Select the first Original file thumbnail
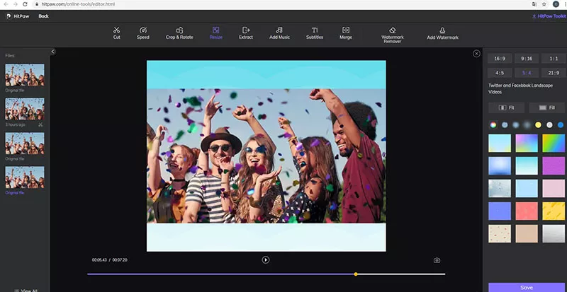This screenshot has width=567, height=292. pos(25,75)
